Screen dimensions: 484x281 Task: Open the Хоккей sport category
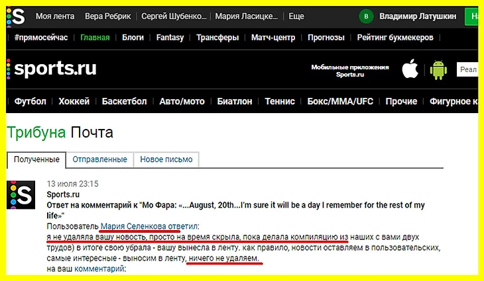pyautogui.click(x=74, y=101)
